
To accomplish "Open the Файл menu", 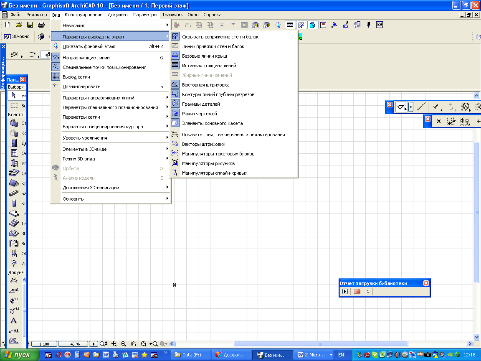I will pos(16,15).
